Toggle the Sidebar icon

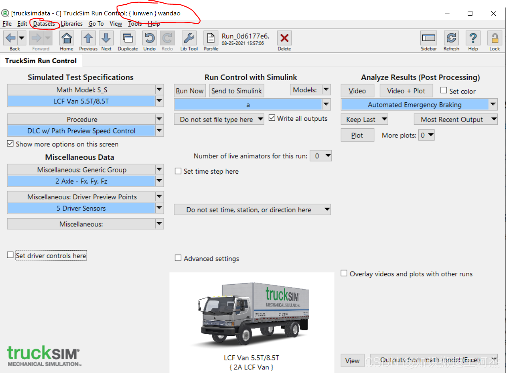coord(429,38)
